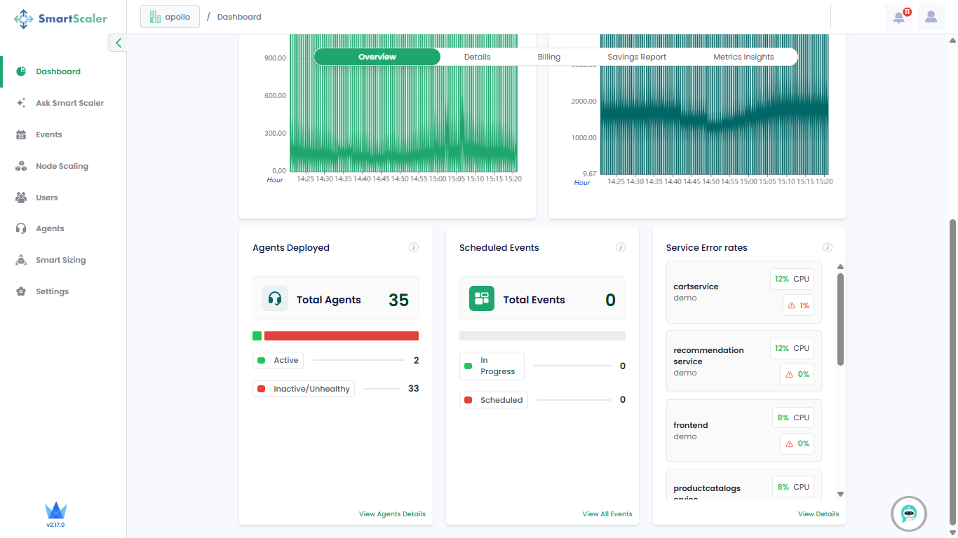The height and width of the screenshot is (538, 958).
Task: Click the Agents Deployed info icon
Action: pos(414,247)
